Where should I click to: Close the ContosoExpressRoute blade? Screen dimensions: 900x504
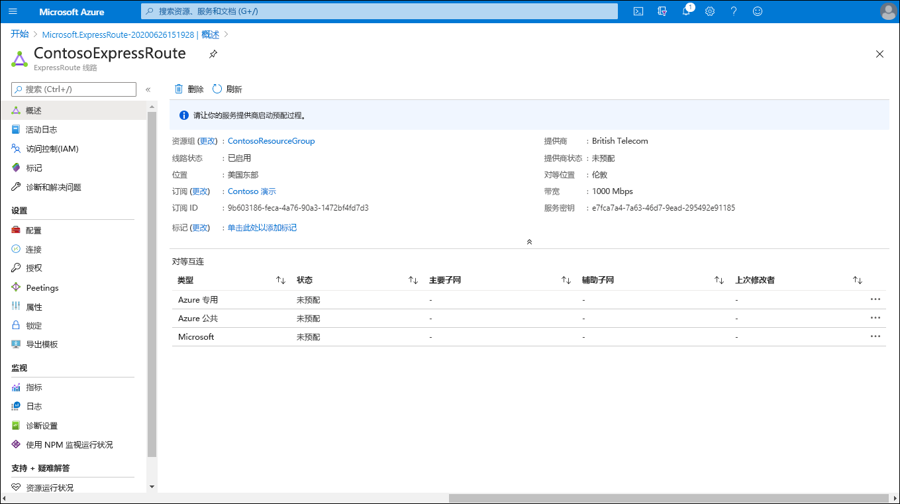(879, 54)
